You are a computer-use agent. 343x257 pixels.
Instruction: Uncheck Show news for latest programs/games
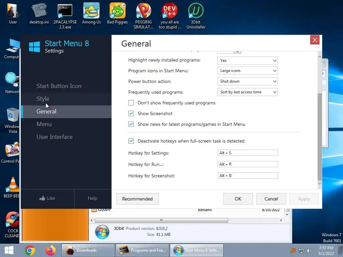click(131, 124)
